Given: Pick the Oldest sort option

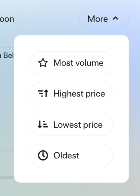Looking at the screenshot, I should click(71, 155).
